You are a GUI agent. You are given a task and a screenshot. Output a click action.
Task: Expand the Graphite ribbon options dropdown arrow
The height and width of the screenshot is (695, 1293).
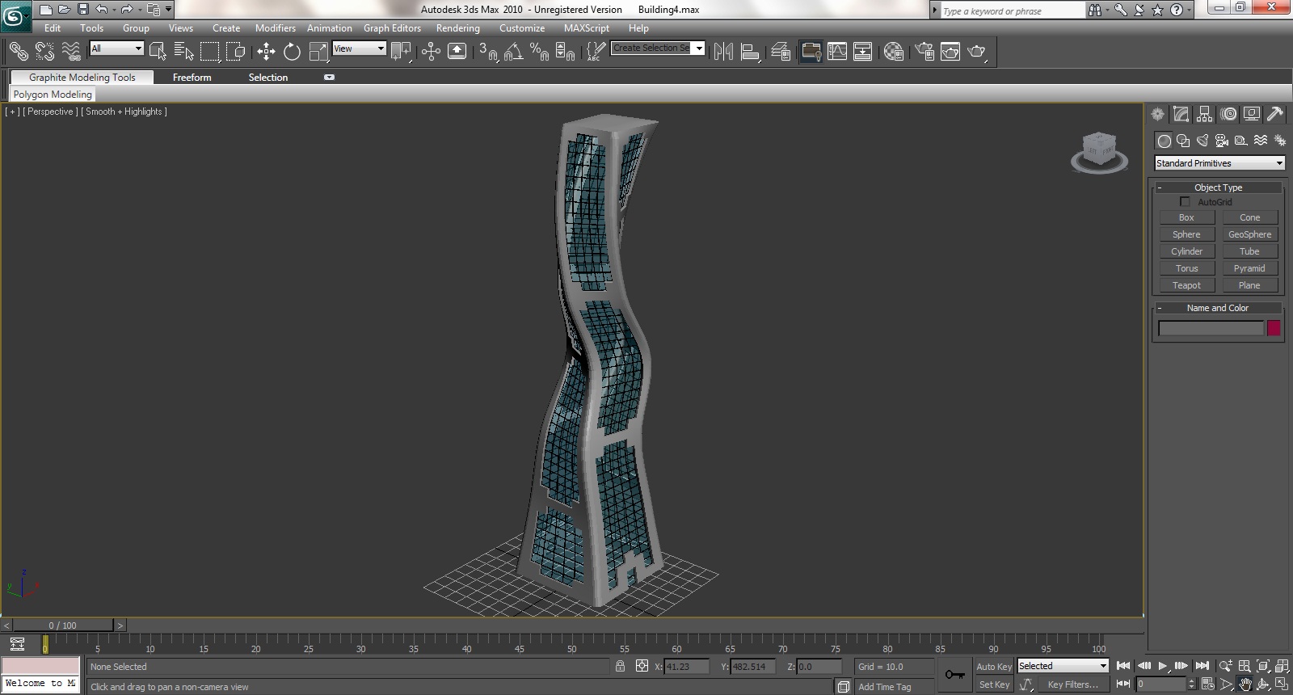tap(329, 78)
